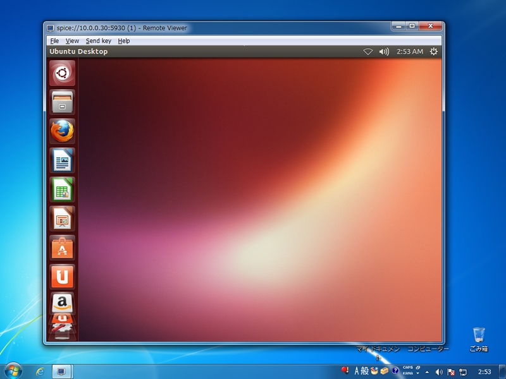Click the IME conversion mode 般 button
This screenshot has height=379, width=506.
pos(365,371)
